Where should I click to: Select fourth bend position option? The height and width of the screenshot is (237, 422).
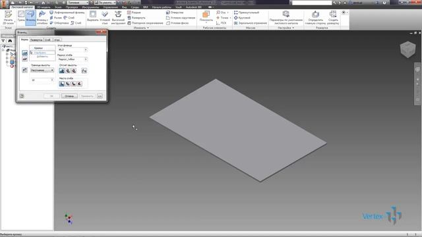click(x=80, y=84)
